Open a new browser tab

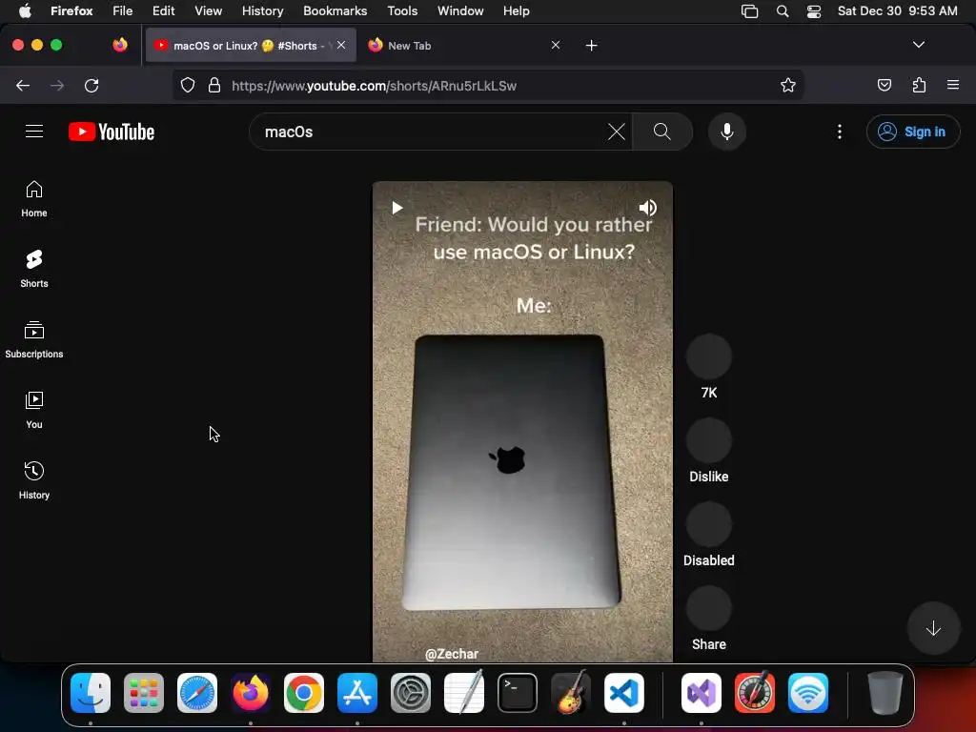pyautogui.click(x=591, y=46)
